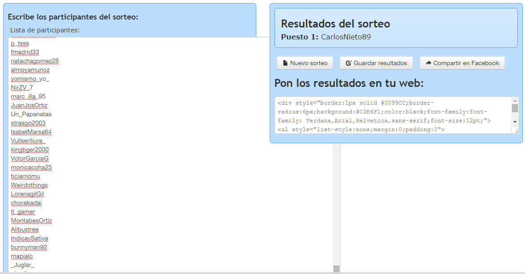Click the textarea resize grip of embed code
Viewport: 525px width, 274px height.
516,131
